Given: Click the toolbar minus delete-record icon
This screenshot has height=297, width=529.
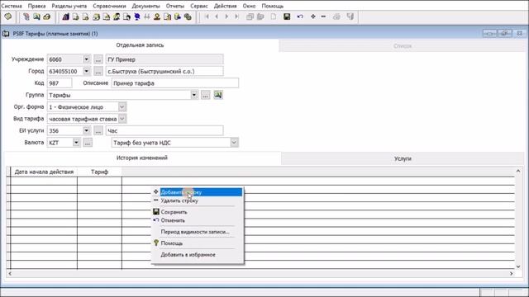Looking at the screenshot, I should coord(323,16).
